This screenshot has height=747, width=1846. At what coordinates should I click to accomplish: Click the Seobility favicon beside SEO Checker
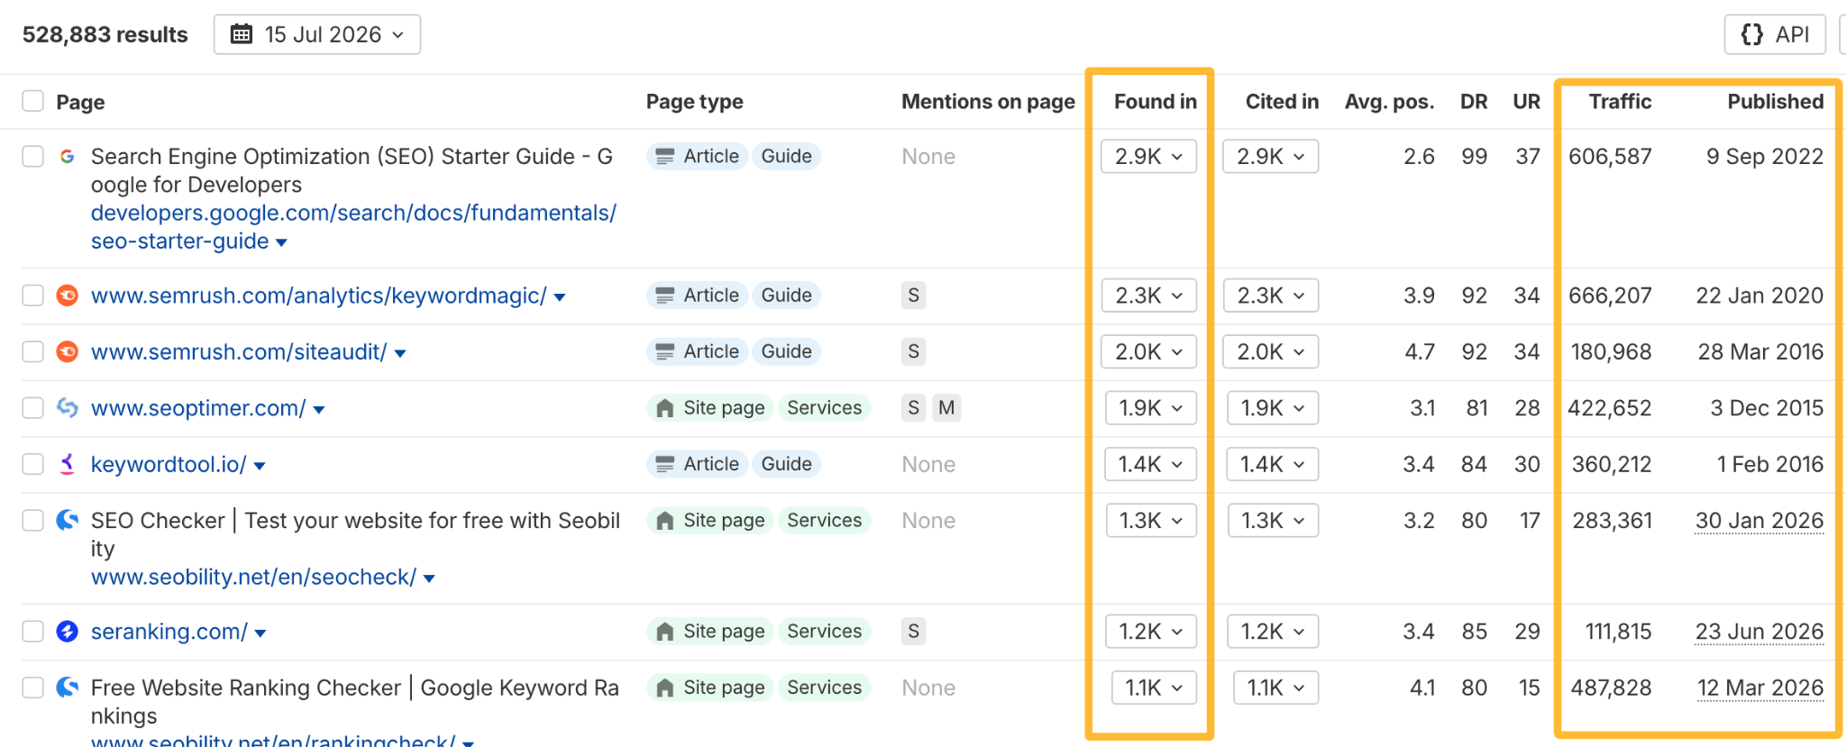67,520
